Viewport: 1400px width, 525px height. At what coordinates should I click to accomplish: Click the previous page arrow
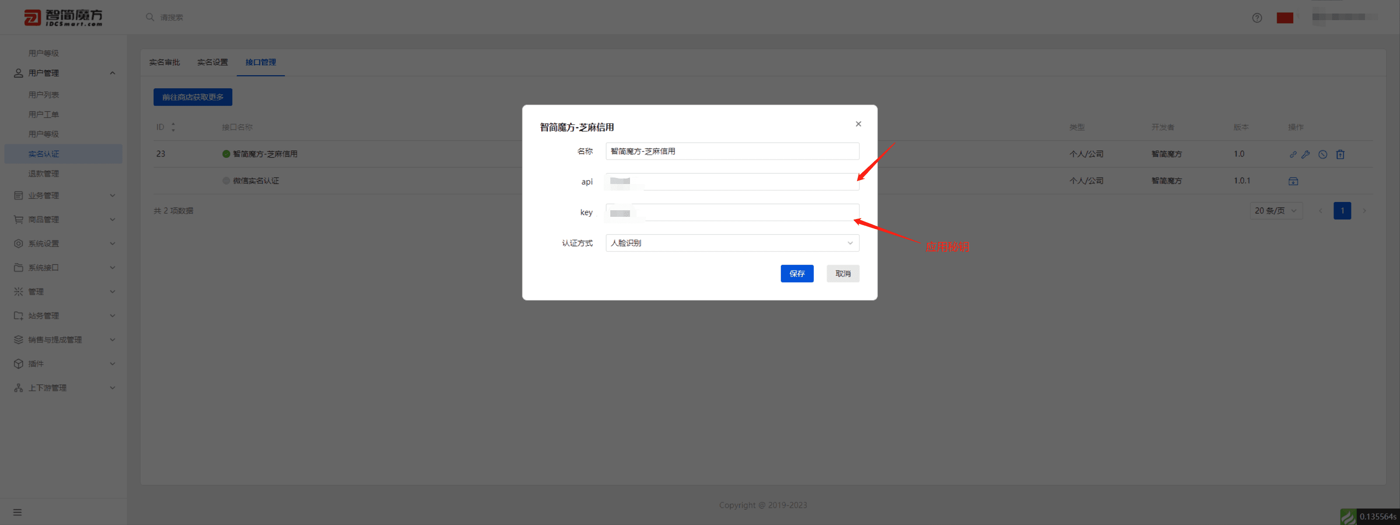pos(1320,211)
